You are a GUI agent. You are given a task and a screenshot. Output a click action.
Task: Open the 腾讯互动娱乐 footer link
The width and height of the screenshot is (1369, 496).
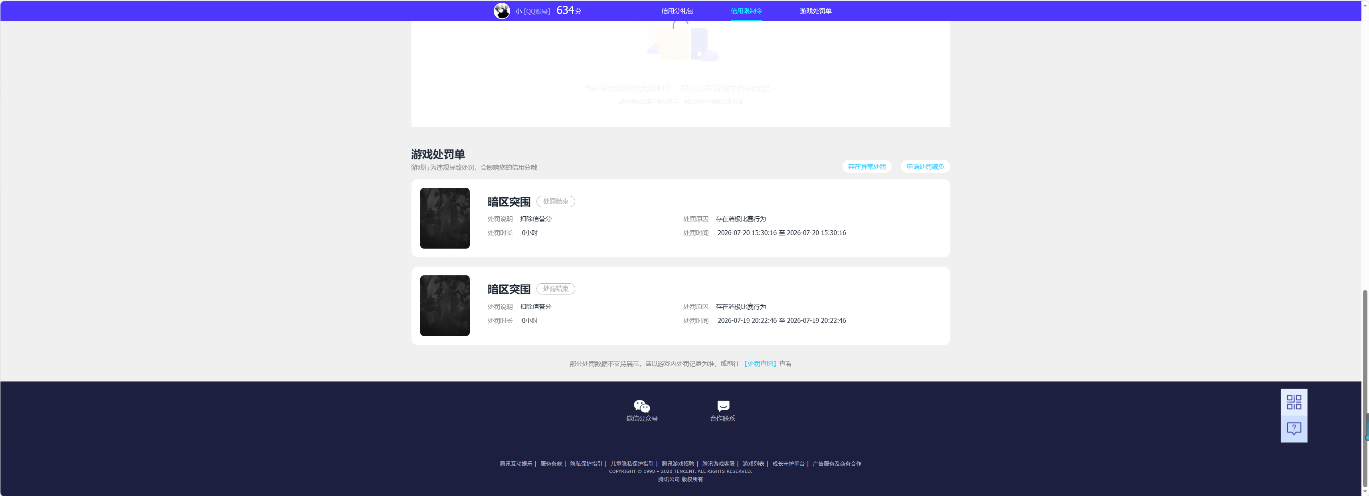coord(516,464)
